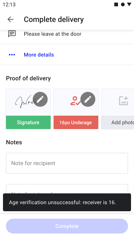Edit signature with the pencil icon
The height and width of the screenshot is (238, 134).
[40, 99]
